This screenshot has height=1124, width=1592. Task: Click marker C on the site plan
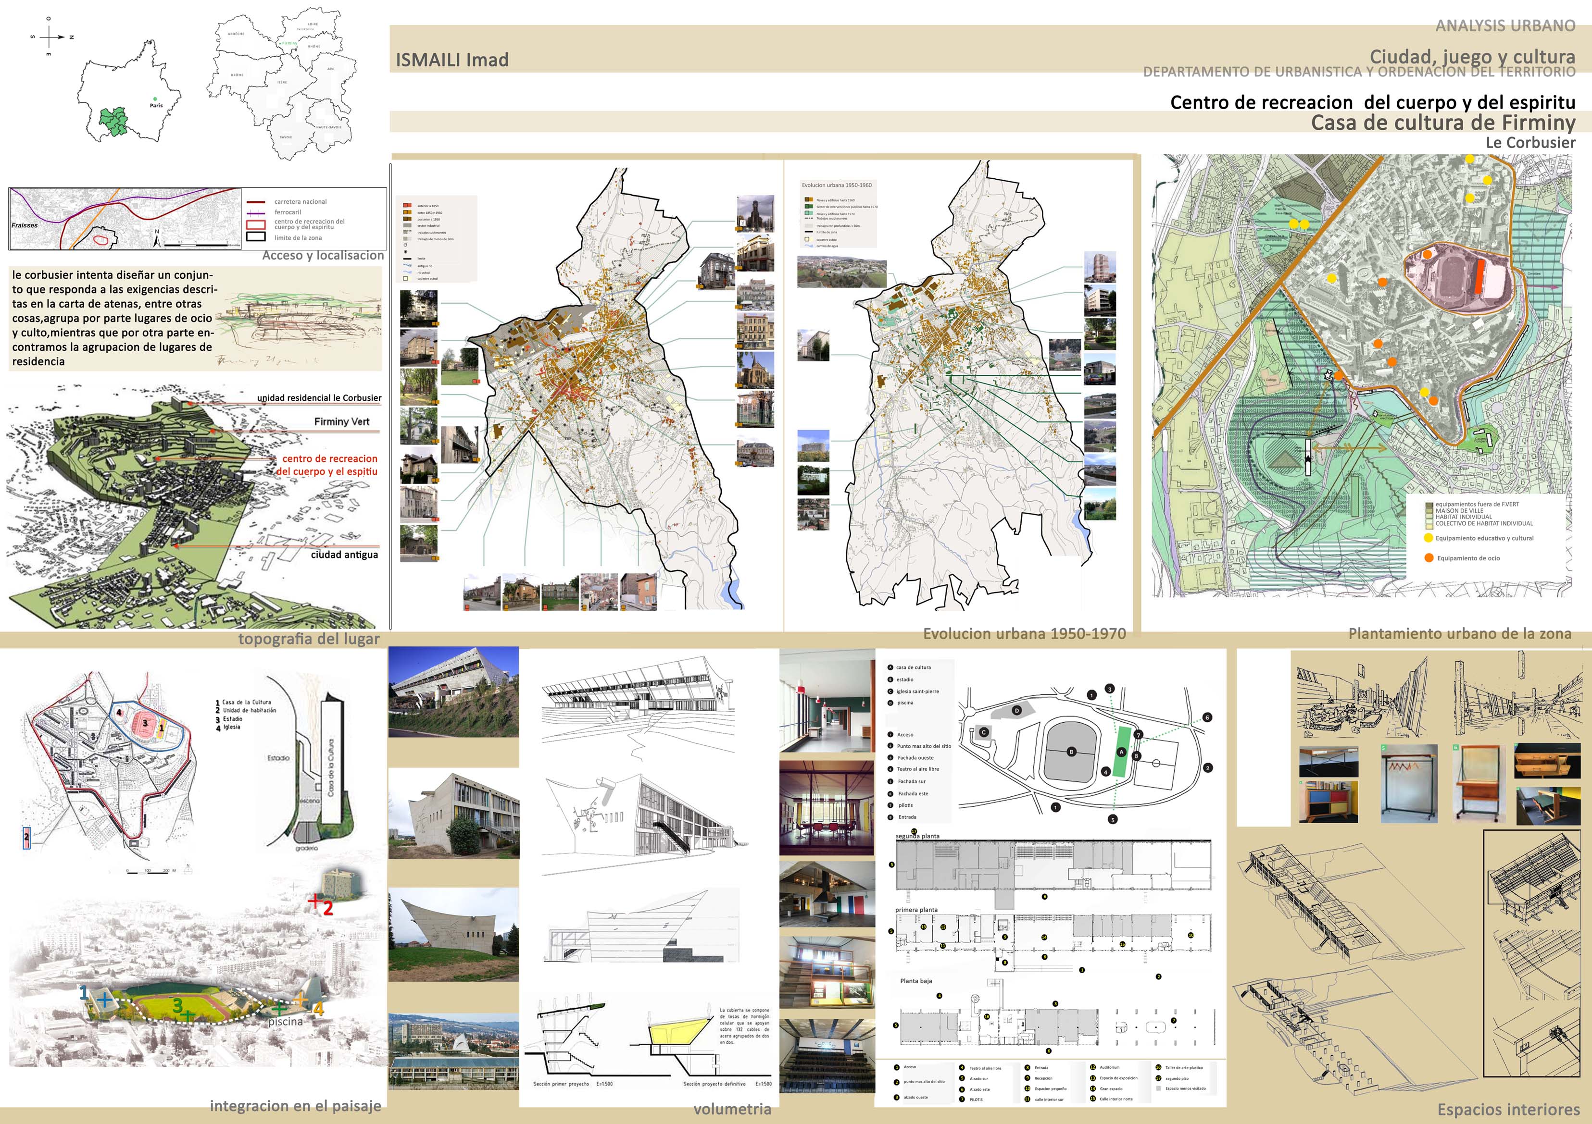(x=984, y=732)
